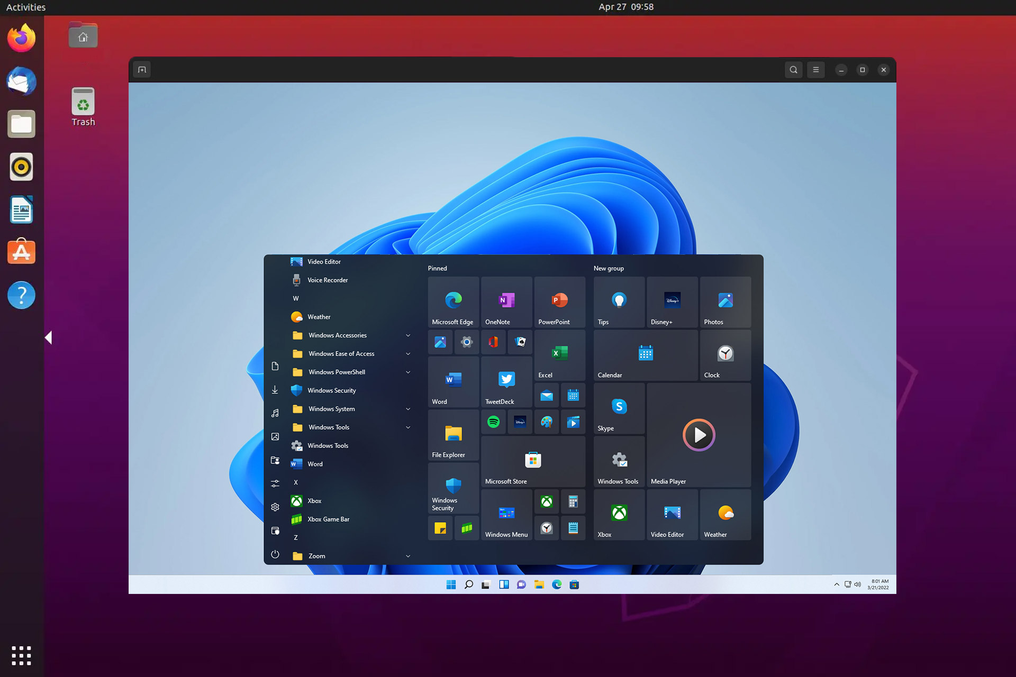
Task: Click the taskbar Search icon
Action: point(468,584)
